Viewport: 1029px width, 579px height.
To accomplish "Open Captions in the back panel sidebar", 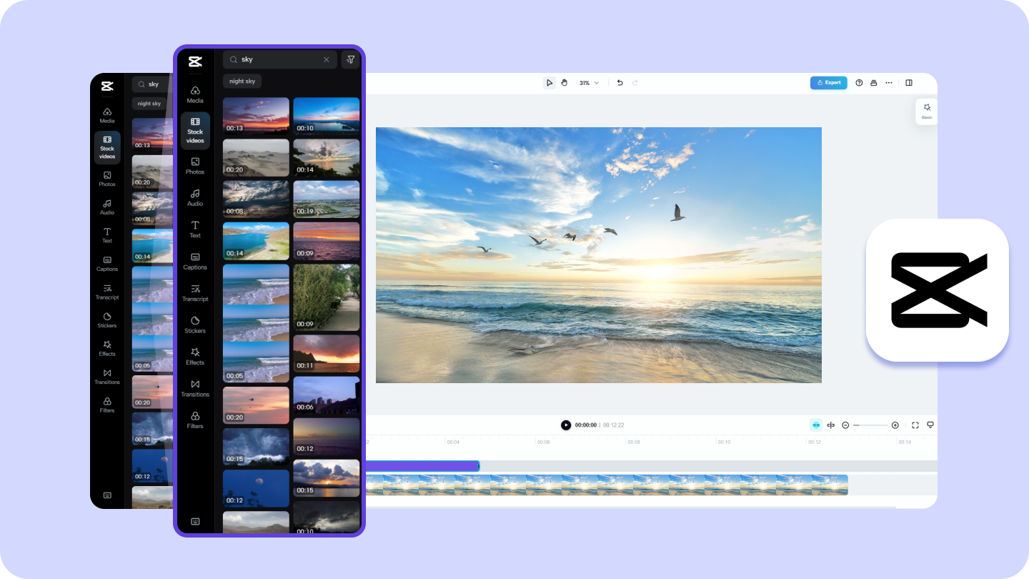I will click(107, 264).
